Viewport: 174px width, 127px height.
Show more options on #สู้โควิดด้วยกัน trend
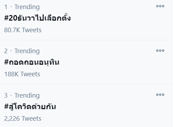coord(160,94)
